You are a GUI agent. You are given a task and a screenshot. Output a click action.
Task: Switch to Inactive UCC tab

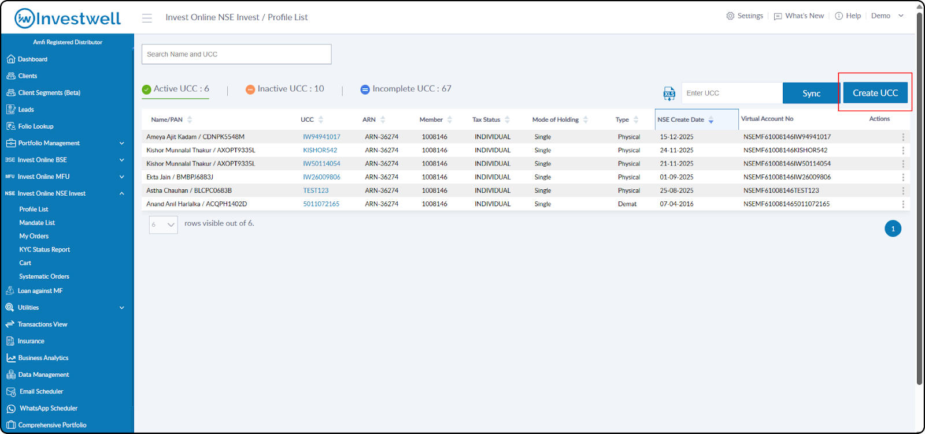coord(285,89)
